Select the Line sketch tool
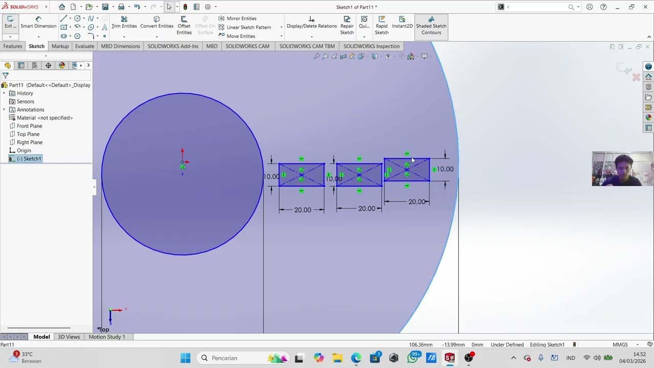This screenshot has width=654, height=368. coord(64,18)
